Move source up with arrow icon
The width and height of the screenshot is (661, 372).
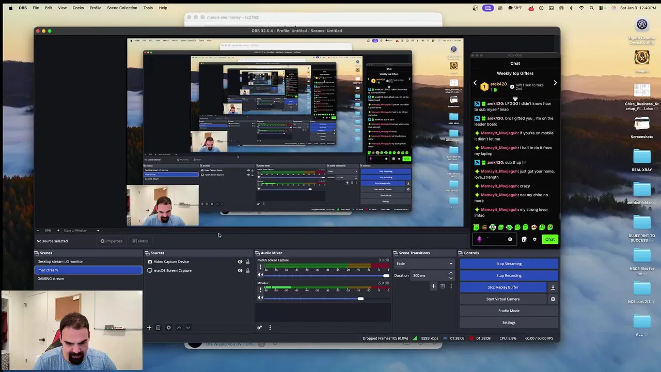(179, 328)
